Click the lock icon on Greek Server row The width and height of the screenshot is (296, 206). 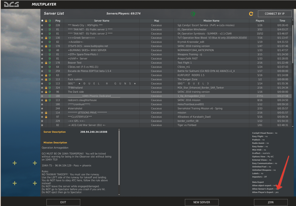[x=46, y=38]
